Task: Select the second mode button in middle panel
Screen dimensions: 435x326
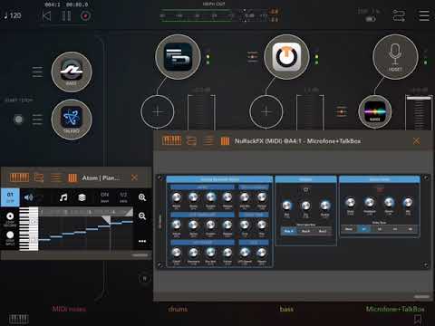Action: (x=305, y=231)
